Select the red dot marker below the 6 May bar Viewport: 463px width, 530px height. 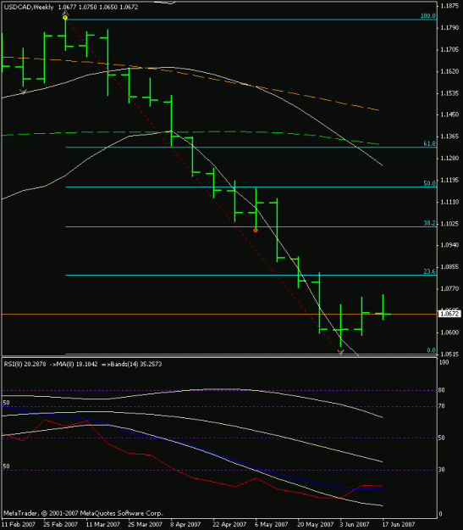coord(256,230)
